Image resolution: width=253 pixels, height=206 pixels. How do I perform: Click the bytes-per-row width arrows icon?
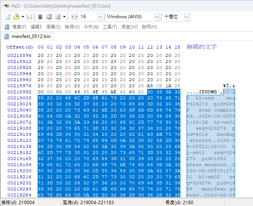(x=74, y=17)
